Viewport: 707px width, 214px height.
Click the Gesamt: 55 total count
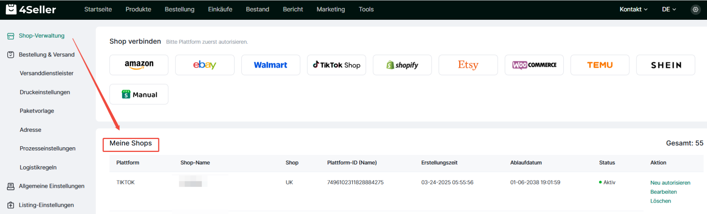click(x=685, y=143)
